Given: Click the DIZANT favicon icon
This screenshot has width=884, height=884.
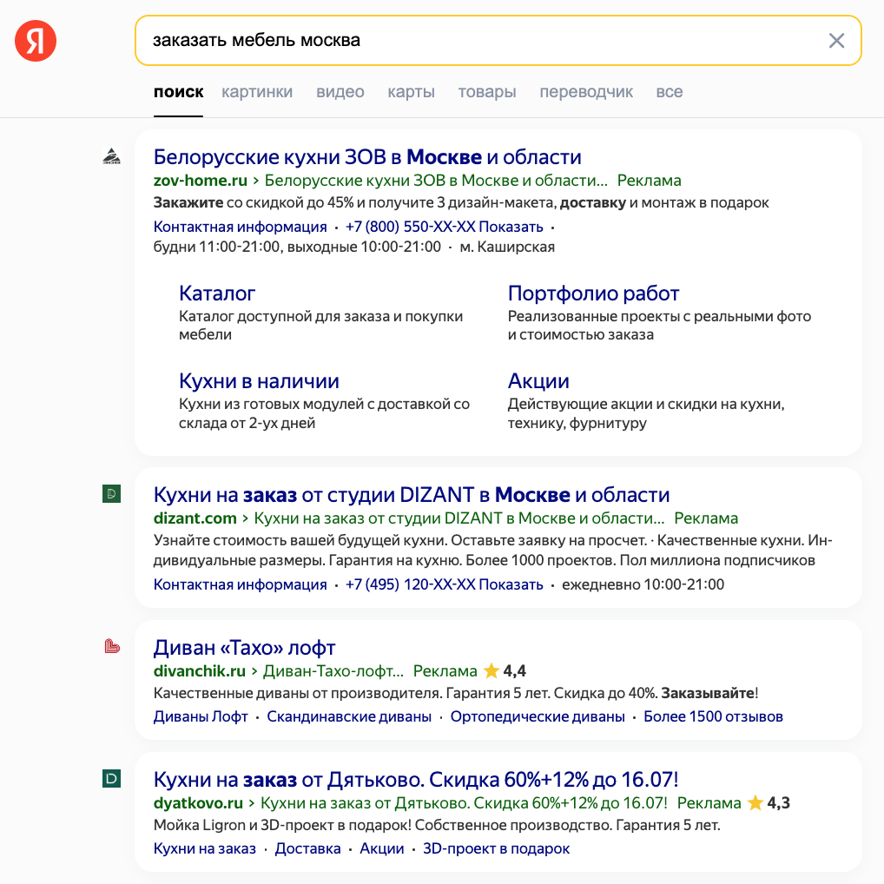Looking at the screenshot, I should [x=112, y=494].
